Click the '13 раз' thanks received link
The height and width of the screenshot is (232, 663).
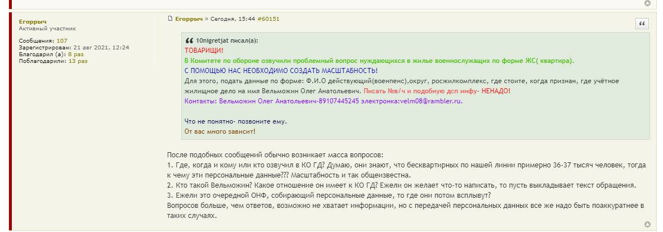pos(78,61)
